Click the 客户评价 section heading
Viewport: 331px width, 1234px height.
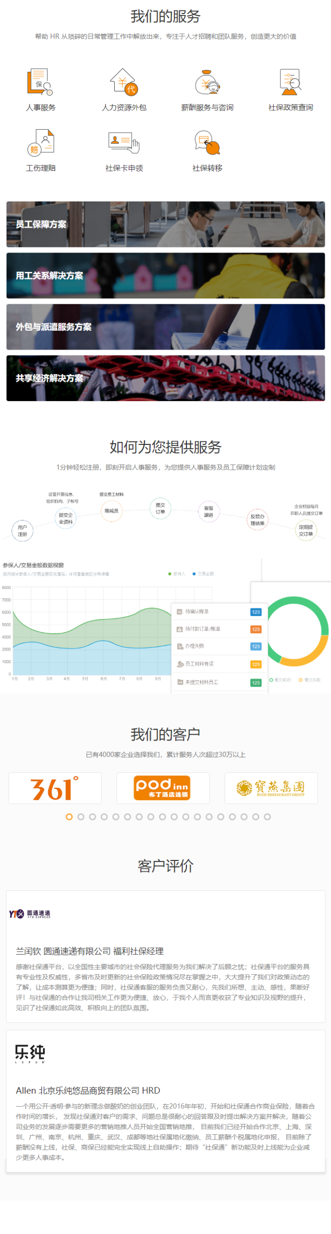click(x=165, y=866)
